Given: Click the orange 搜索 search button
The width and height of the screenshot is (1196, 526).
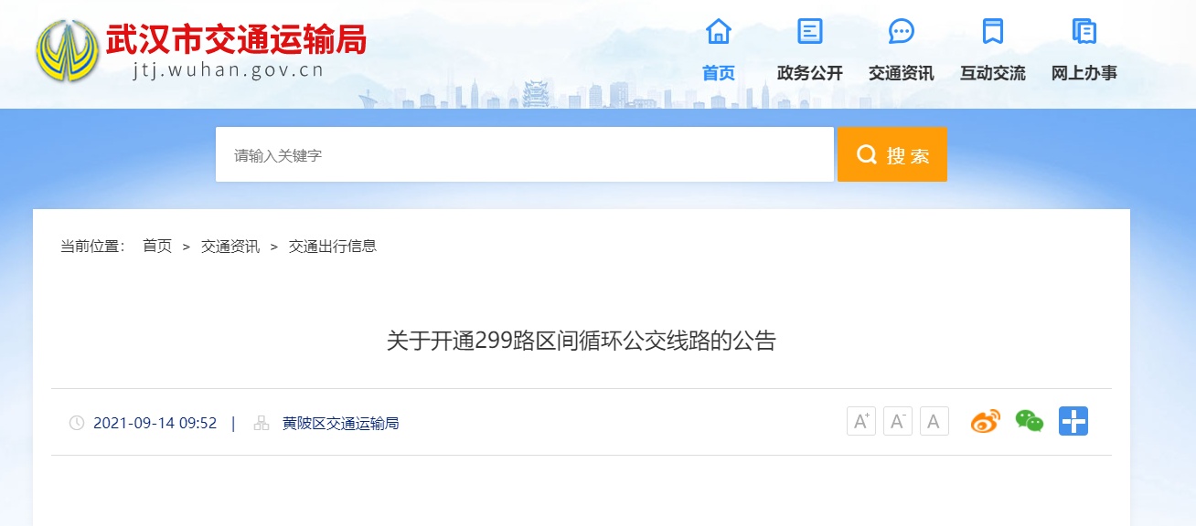Looking at the screenshot, I should click(892, 154).
